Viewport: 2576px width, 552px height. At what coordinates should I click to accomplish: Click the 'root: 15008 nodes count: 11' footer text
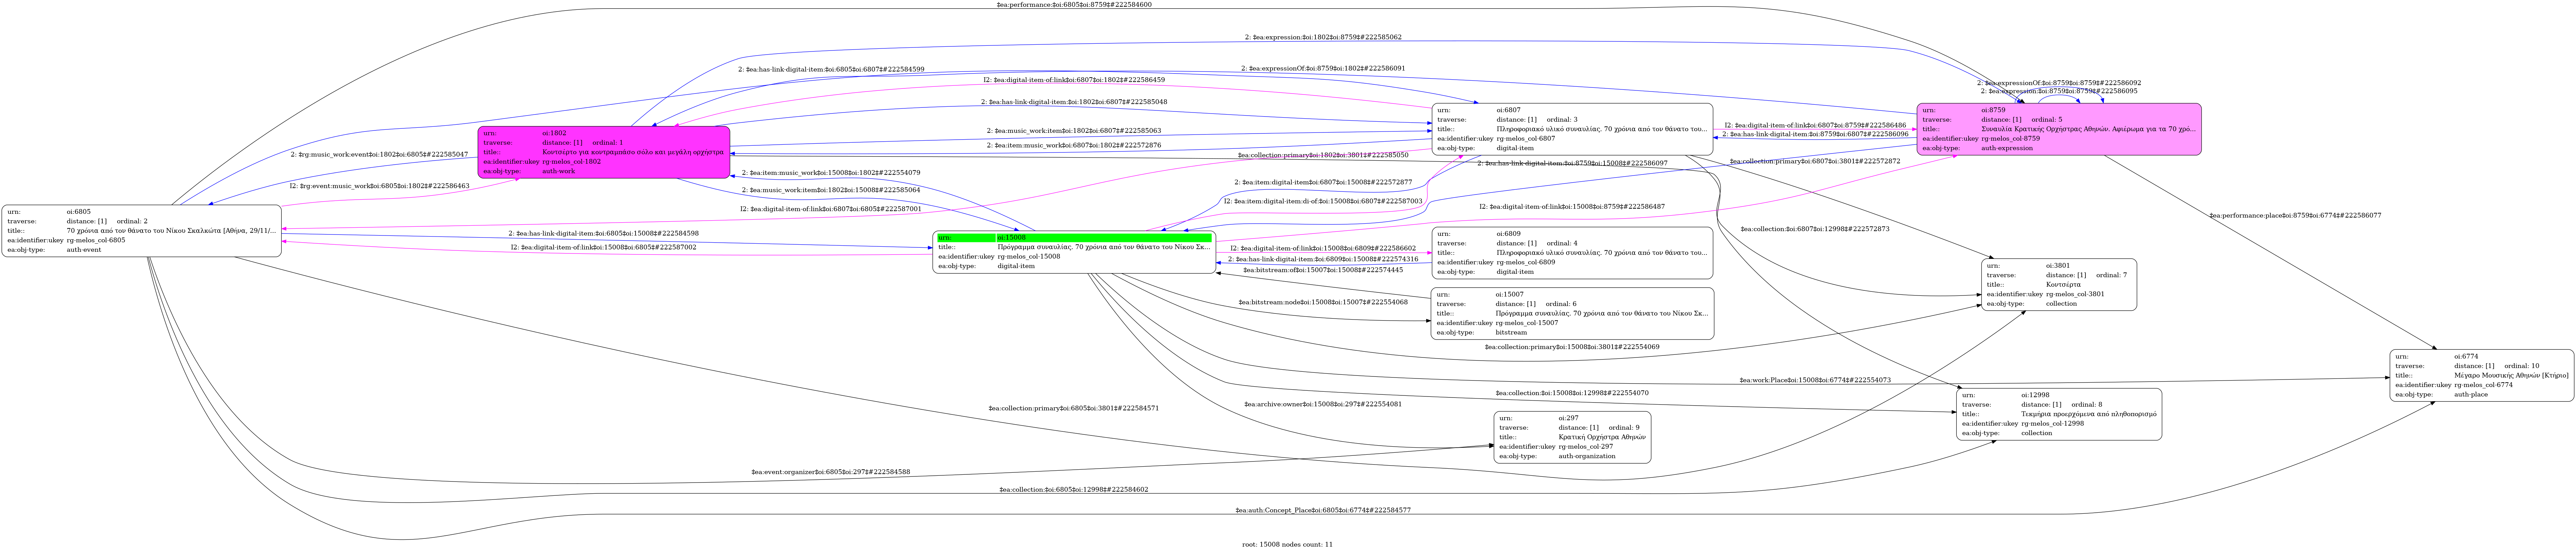[x=1287, y=544]
